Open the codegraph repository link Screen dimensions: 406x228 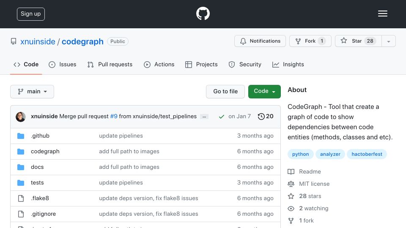tap(82, 42)
